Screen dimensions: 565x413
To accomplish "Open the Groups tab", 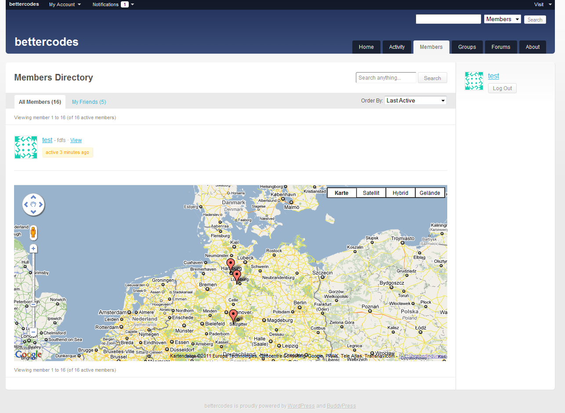I will tap(467, 47).
